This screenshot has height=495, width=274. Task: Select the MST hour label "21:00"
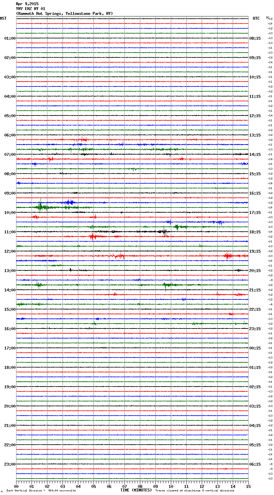10,426
